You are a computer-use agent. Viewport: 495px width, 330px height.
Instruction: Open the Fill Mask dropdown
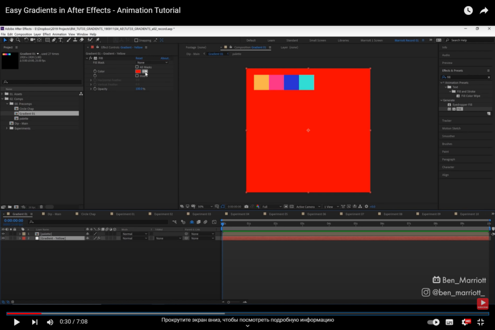152,62
